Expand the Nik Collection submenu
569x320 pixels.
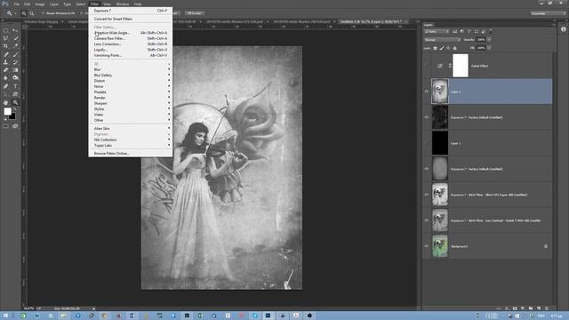point(131,140)
